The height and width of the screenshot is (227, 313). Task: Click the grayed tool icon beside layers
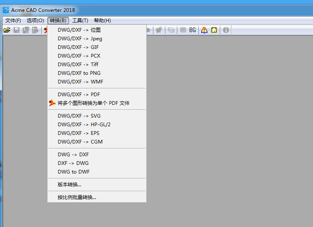point(159,30)
